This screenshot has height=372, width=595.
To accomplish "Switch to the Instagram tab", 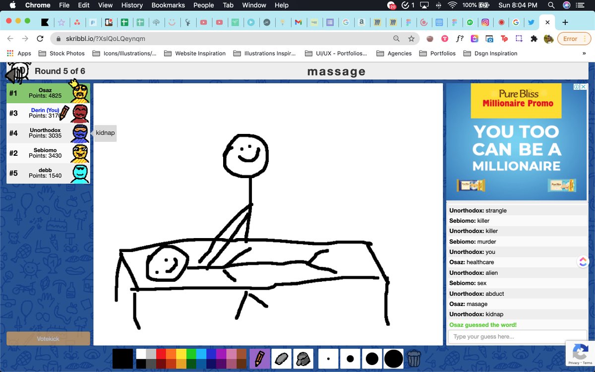I will click(x=485, y=22).
